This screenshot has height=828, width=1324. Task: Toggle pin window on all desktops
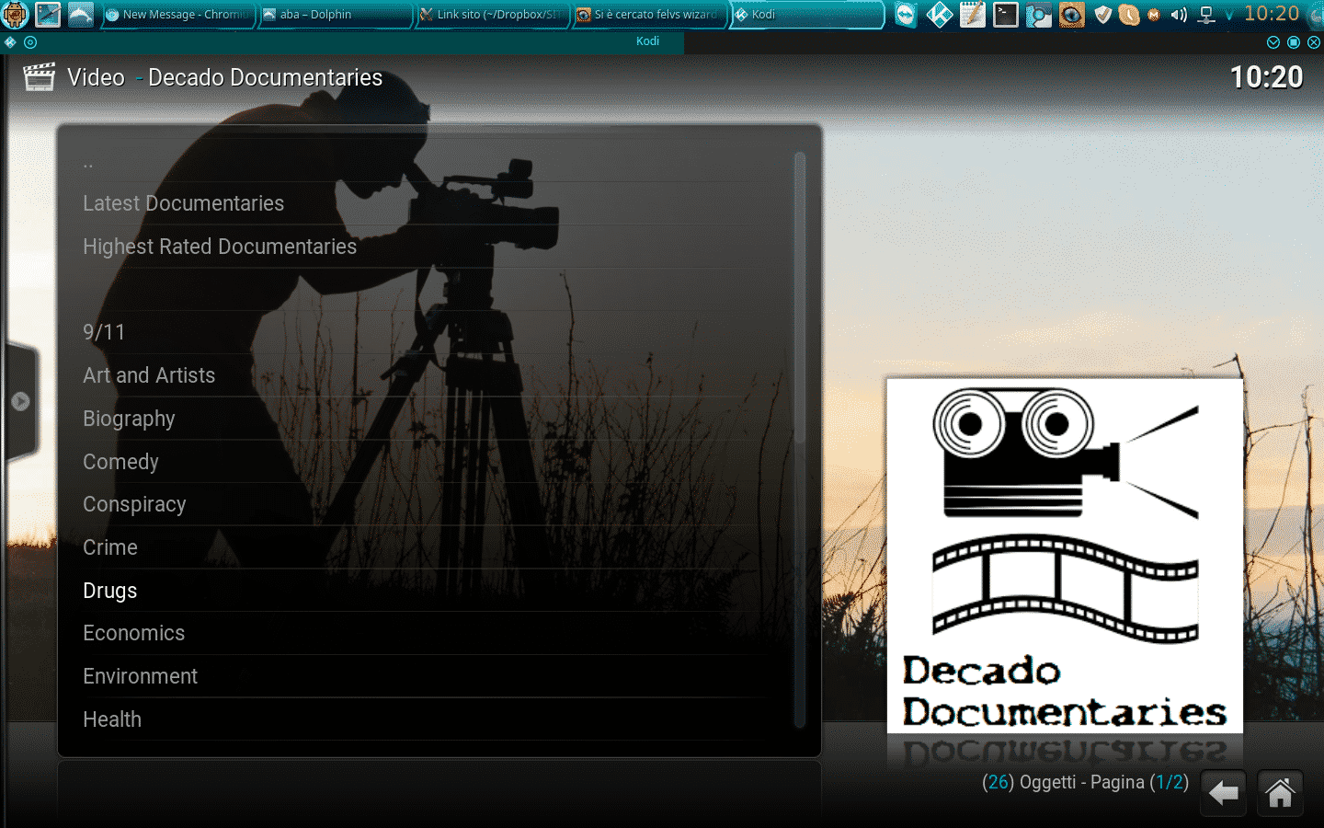(x=30, y=42)
